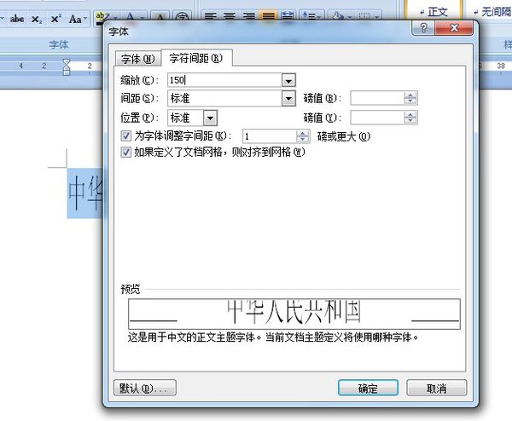512x421 pixels.
Task: Apply the 正文 style in ribbon
Action: pyautogui.click(x=433, y=12)
